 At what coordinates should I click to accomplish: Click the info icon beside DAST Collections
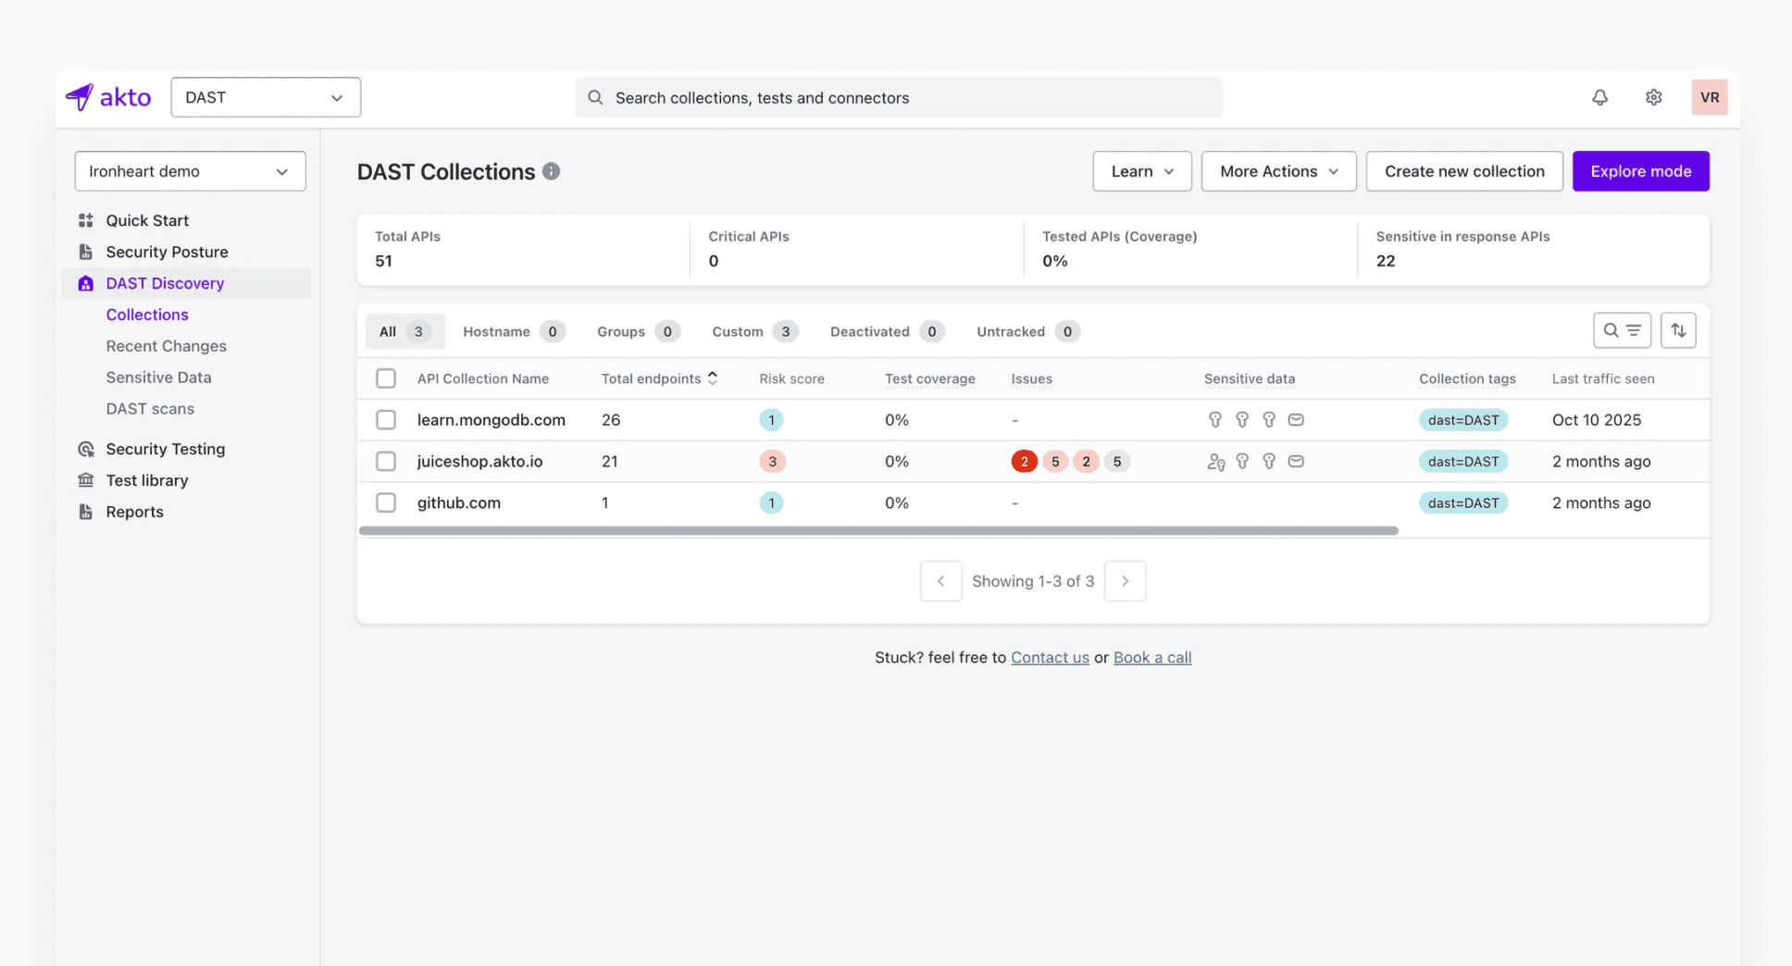[x=551, y=171]
